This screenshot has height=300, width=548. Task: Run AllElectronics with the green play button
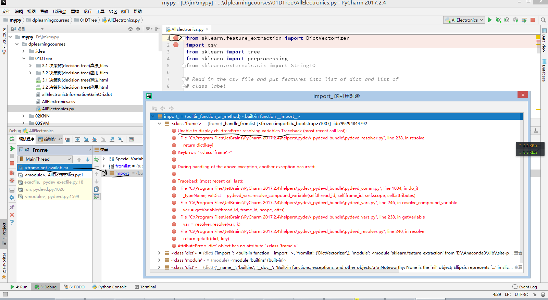click(x=490, y=20)
